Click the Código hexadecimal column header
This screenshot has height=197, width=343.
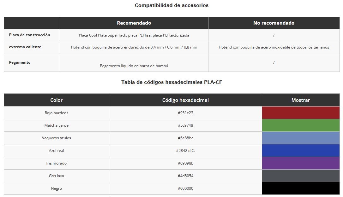tap(185, 100)
